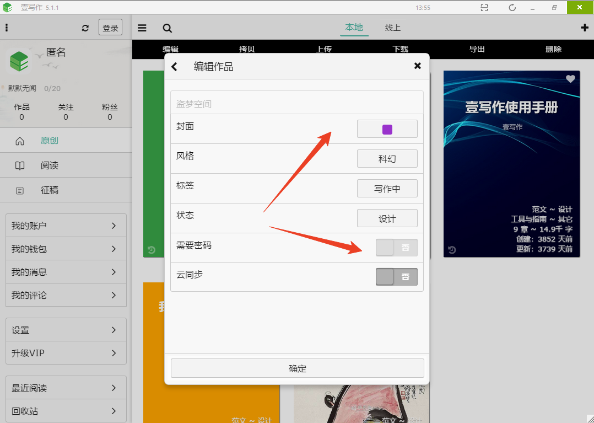Go back with the dialog's left chevron

174,67
